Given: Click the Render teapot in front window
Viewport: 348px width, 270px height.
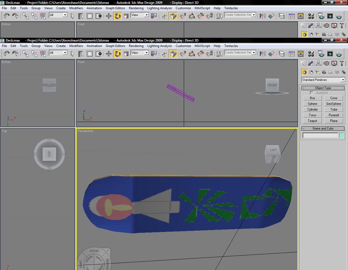Looking at the screenshot, I should click(339, 54).
